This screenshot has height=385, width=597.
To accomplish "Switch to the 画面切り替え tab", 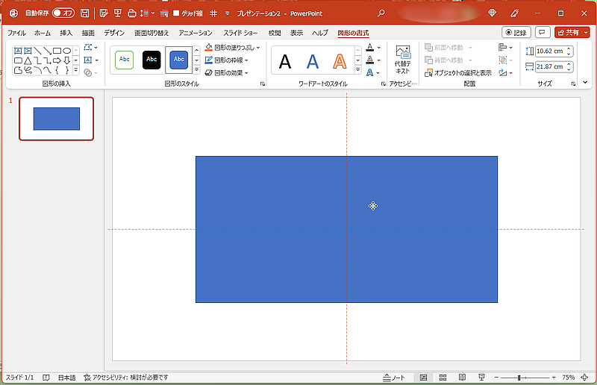I will (x=151, y=33).
